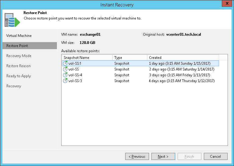Screen dimensions: 234x166
Task: Click the Instant Recovery wizard header icon
Action: coord(12,20)
